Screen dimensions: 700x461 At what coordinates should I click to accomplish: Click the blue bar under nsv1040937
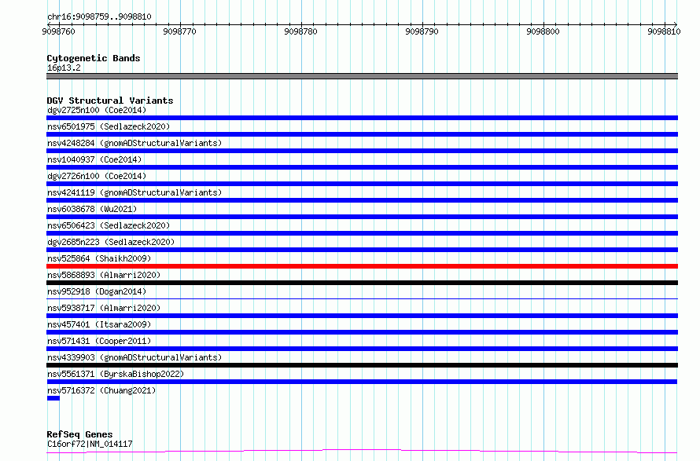362,167
